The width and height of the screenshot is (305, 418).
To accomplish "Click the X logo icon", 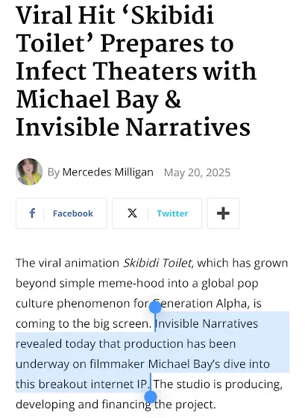I will 132,213.
